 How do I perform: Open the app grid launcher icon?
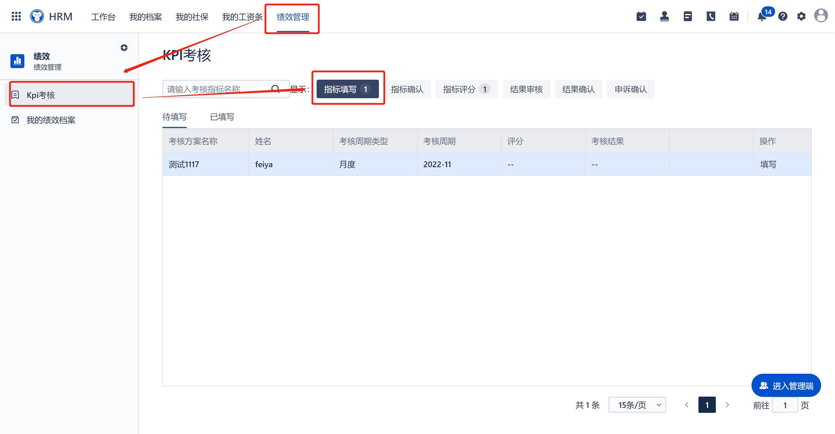pyautogui.click(x=16, y=16)
